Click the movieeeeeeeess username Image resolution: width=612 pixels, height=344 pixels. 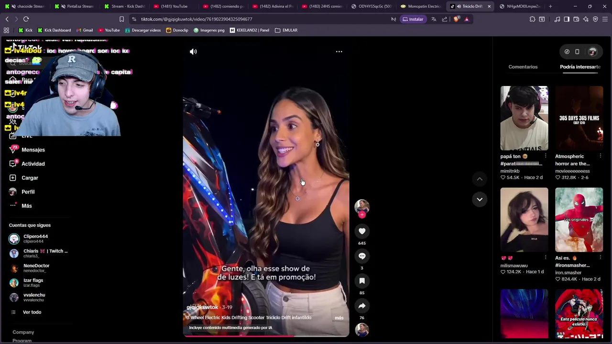tap(572, 171)
